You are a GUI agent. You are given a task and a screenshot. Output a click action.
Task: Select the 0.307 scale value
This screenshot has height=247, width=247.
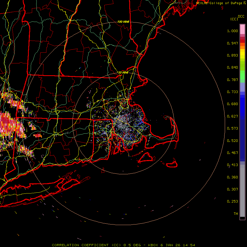pyautogui.click(x=232, y=189)
